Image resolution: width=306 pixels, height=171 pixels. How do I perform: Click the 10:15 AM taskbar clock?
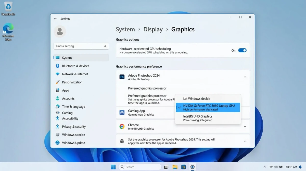point(291,167)
